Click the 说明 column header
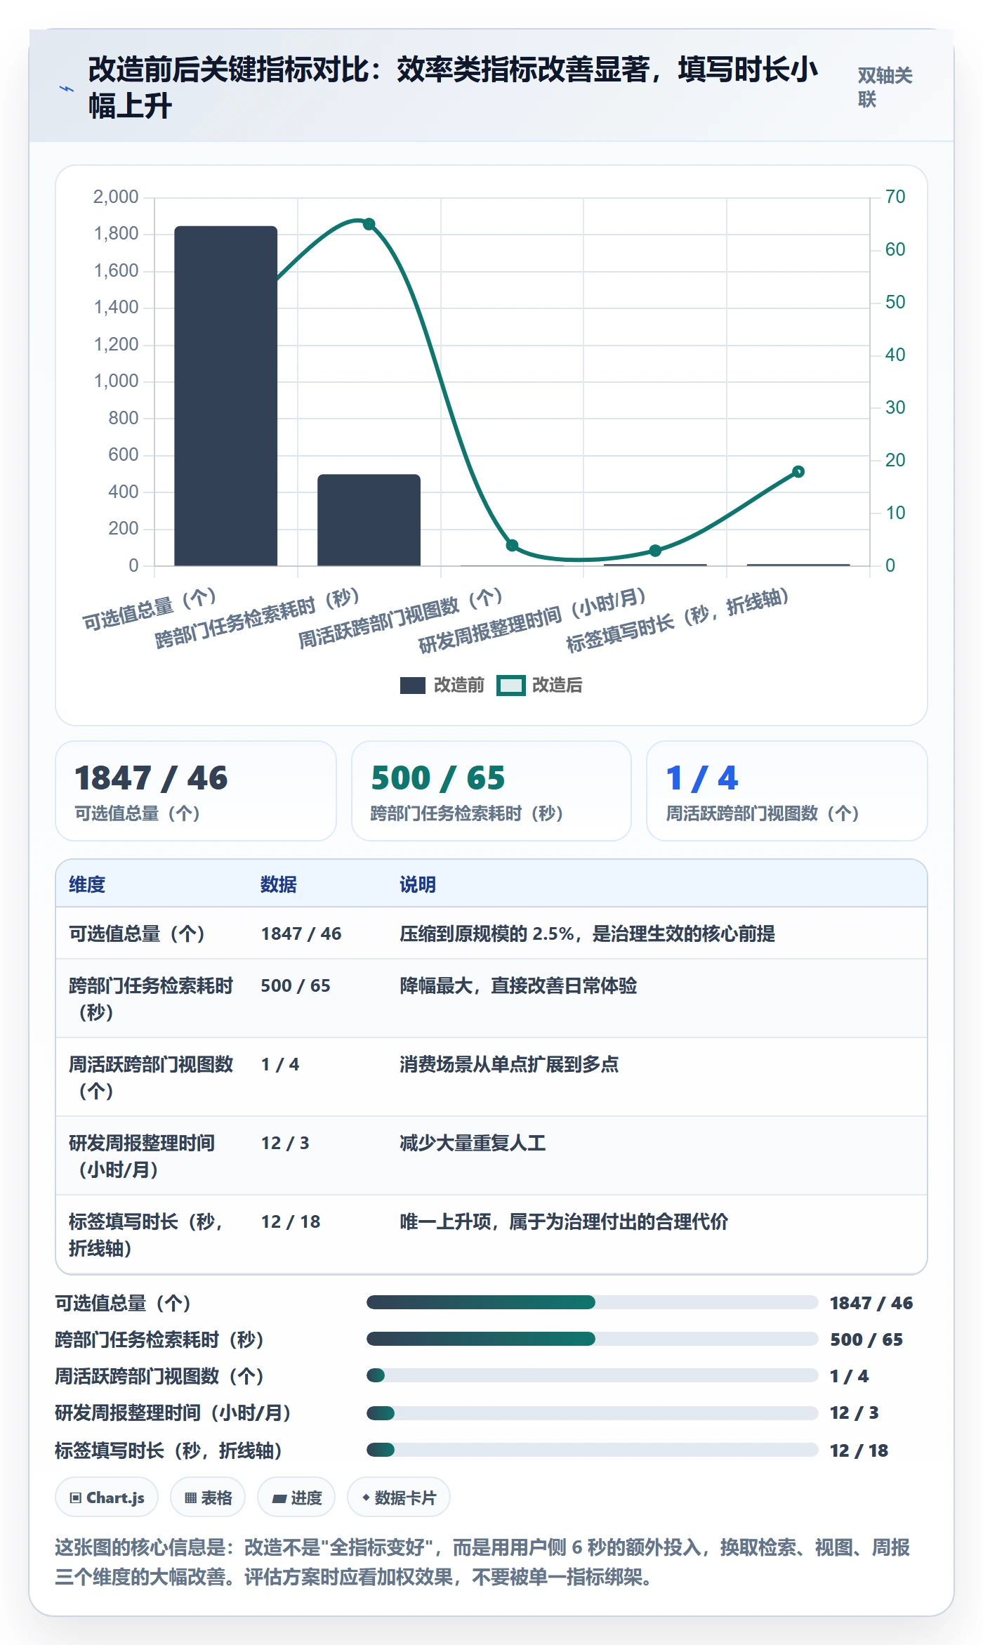The image size is (983, 1645). pyautogui.click(x=418, y=884)
